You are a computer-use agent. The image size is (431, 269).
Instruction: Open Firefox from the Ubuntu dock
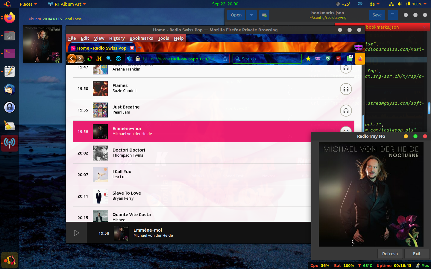10,18
